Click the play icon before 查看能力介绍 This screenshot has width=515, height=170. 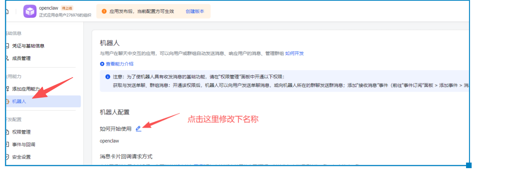102,64
